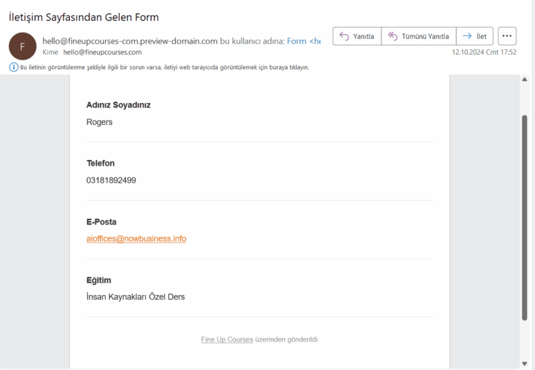Click the Yanıtla reply button
The width and height of the screenshot is (535, 370).
tap(356, 36)
